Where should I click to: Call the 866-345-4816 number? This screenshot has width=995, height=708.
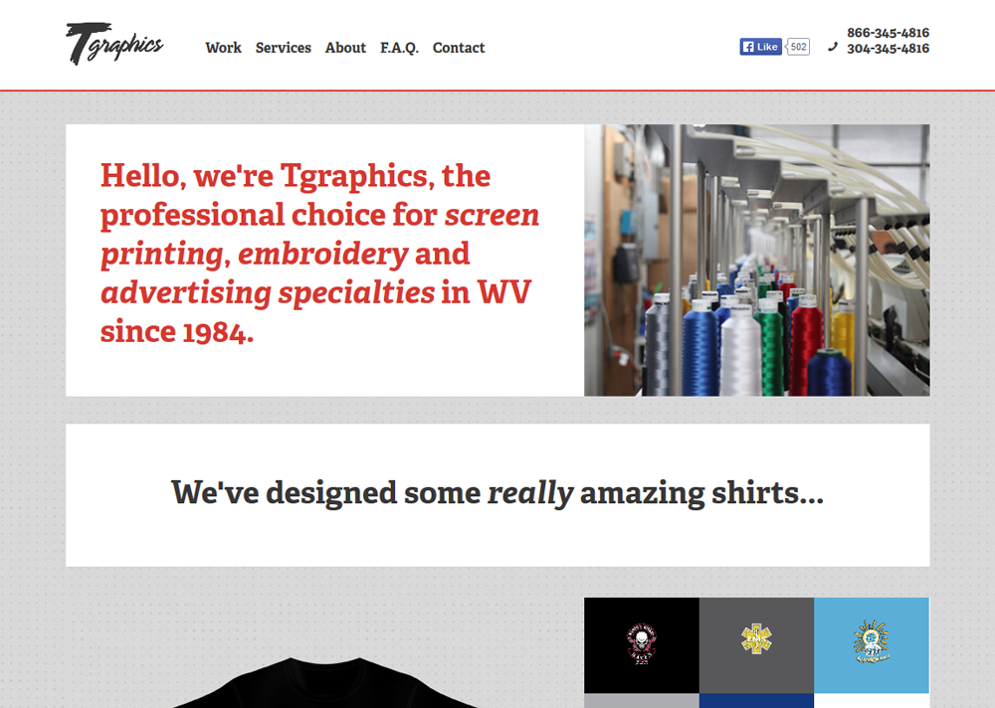tap(888, 33)
